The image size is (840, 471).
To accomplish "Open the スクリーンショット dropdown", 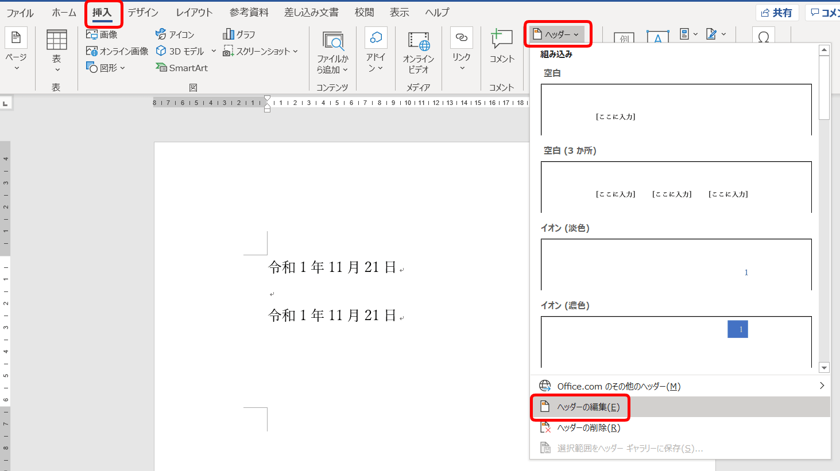I will click(x=261, y=51).
